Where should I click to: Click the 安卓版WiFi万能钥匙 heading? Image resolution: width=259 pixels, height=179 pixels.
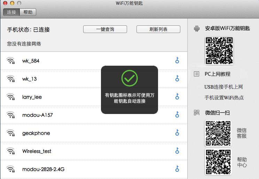[x=227, y=29]
